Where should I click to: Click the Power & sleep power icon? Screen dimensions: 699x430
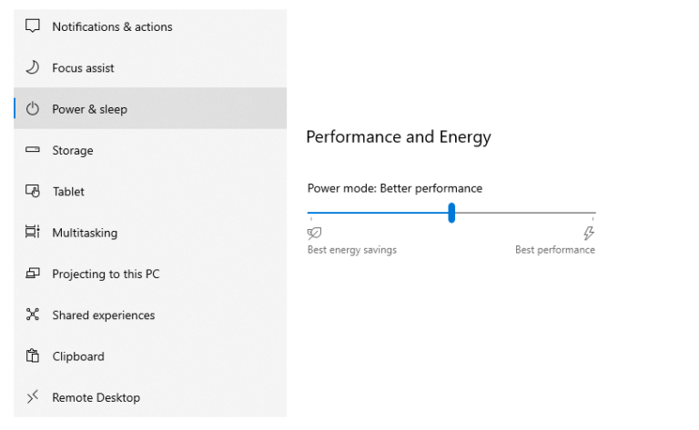point(33,108)
